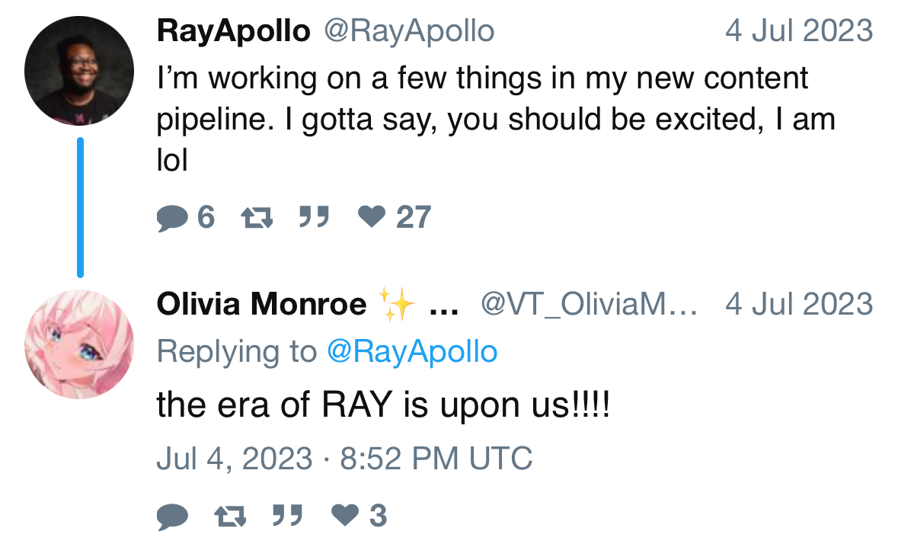The image size is (898, 547).
Task: Open the @VT_OliviaM handle link
Action: click(588, 305)
